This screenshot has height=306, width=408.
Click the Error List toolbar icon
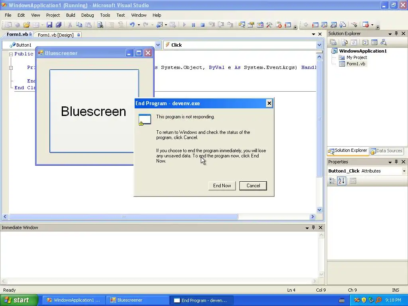[x=279, y=25]
